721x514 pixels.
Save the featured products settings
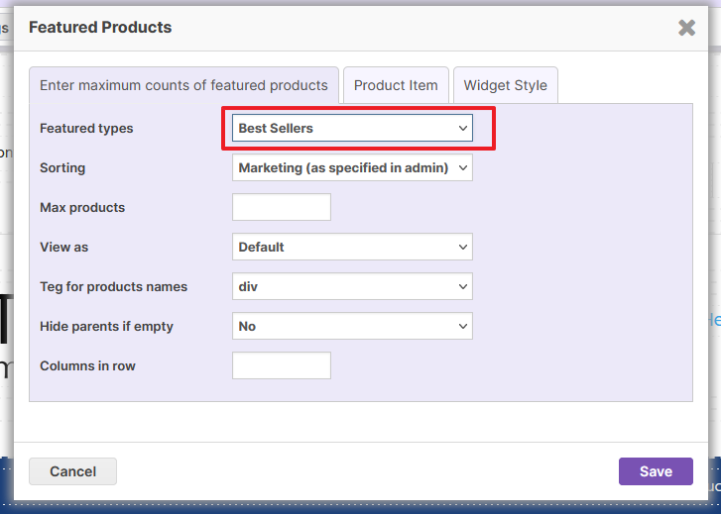point(655,471)
